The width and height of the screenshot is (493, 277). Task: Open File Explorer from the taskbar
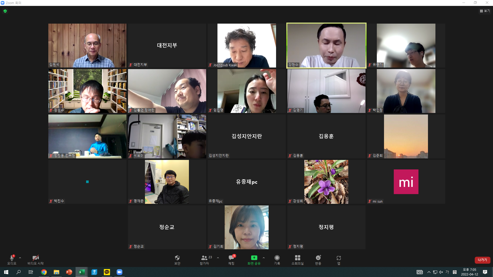[x=57, y=272]
